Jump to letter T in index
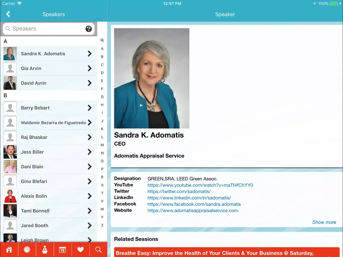Viewport: 343px width, 257px height. pos(102,193)
